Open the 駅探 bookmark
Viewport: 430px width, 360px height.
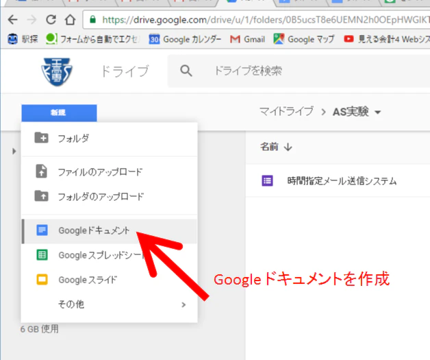coord(23,39)
